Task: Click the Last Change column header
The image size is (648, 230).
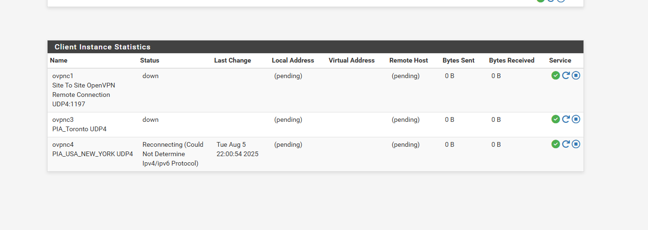Action: point(233,60)
